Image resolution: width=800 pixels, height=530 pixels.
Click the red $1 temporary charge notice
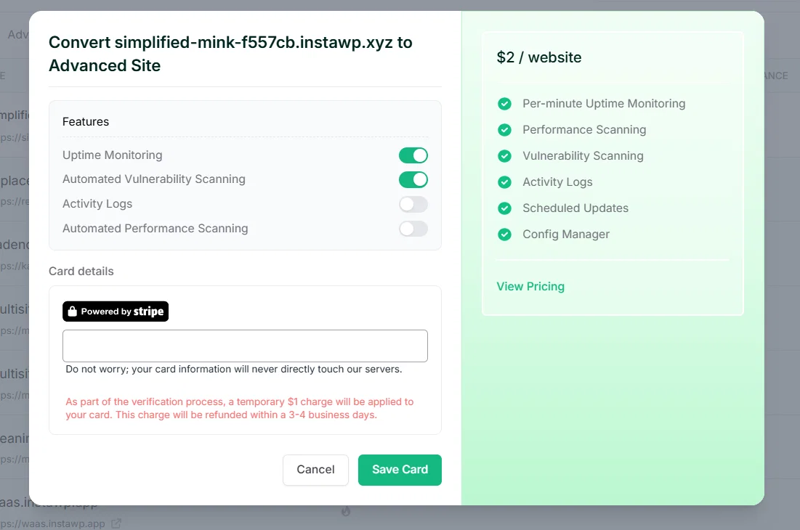coord(240,408)
